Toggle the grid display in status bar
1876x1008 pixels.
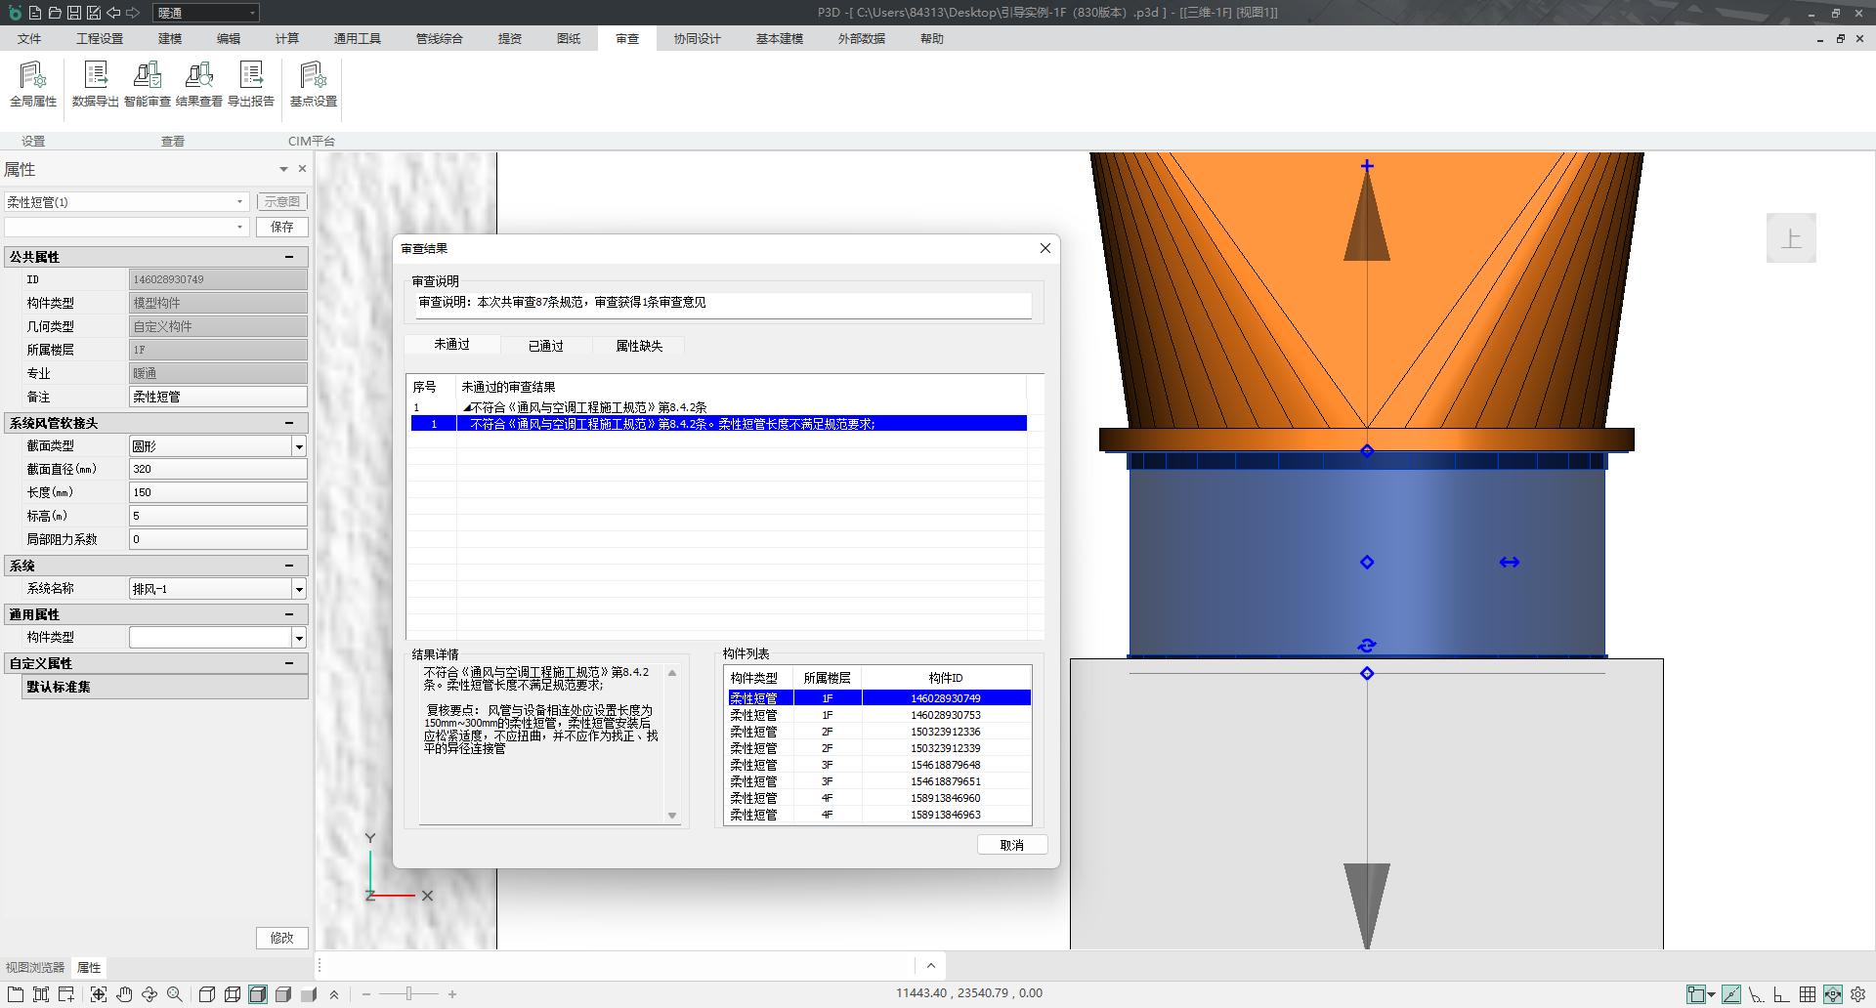click(x=1808, y=994)
